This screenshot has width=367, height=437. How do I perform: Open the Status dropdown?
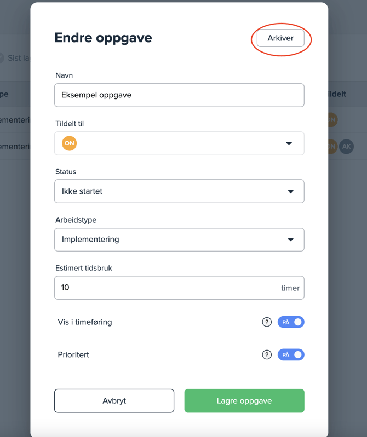click(179, 191)
